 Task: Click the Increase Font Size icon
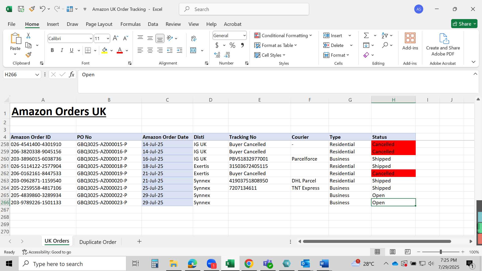tap(115, 38)
